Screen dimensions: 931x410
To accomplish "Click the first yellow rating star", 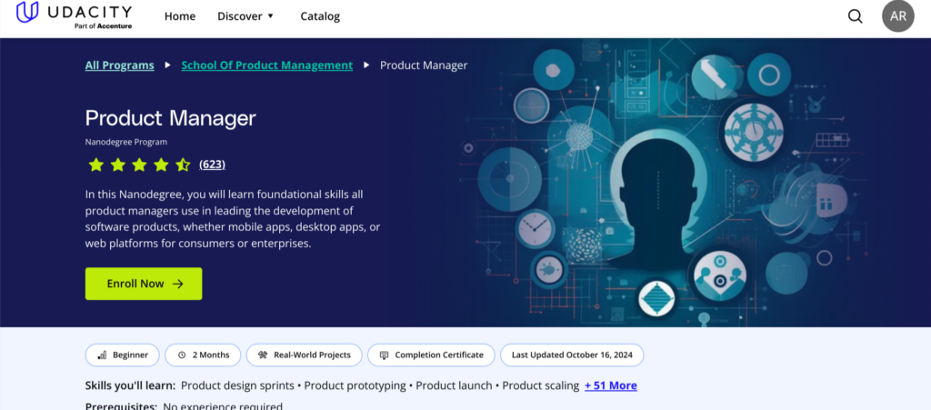I will coord(95,165).
